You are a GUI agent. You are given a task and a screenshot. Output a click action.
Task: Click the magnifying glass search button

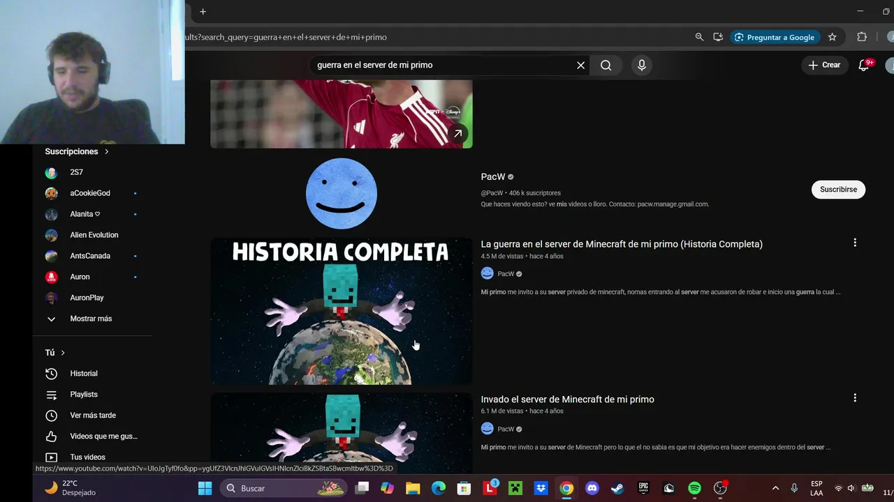pos(606,65)
